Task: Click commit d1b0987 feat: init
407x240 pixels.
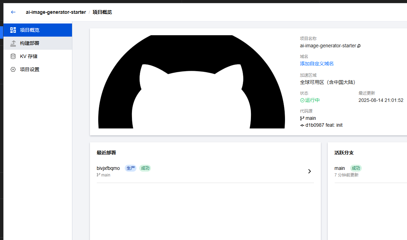Action: click(x=324, y=125)
